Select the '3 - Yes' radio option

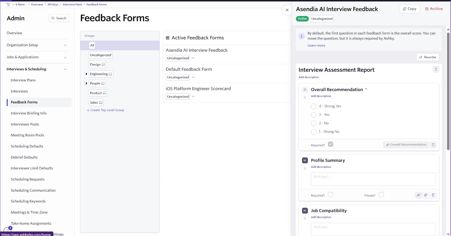tap(313, 115)
